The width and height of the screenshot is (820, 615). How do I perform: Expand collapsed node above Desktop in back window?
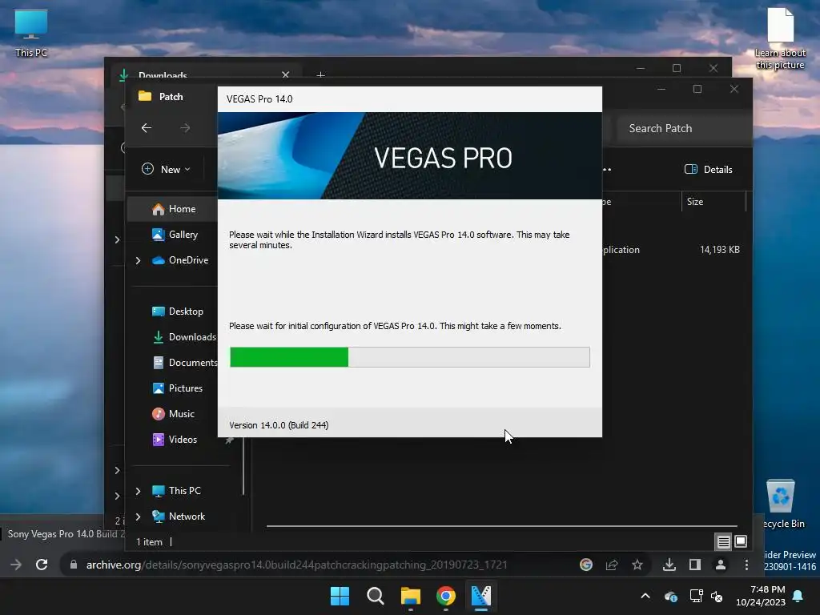[x=117, y=239]
